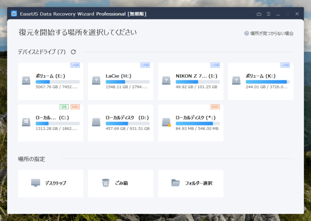The image size is (311, 221).
Task: Open the 場所が見つからない場合 help link
Action: (271, 33)
